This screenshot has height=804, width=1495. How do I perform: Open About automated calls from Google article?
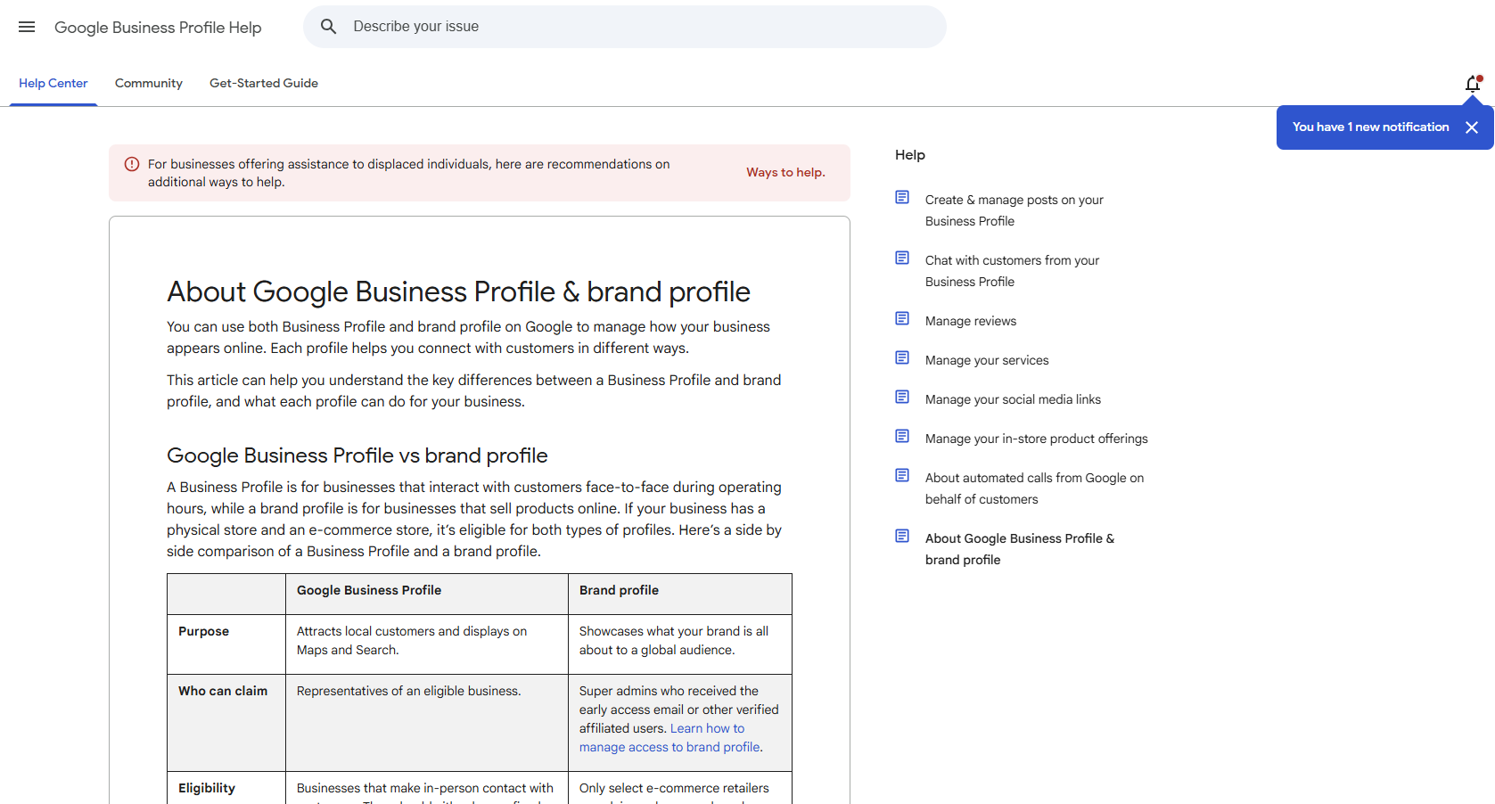point(1034,488)
